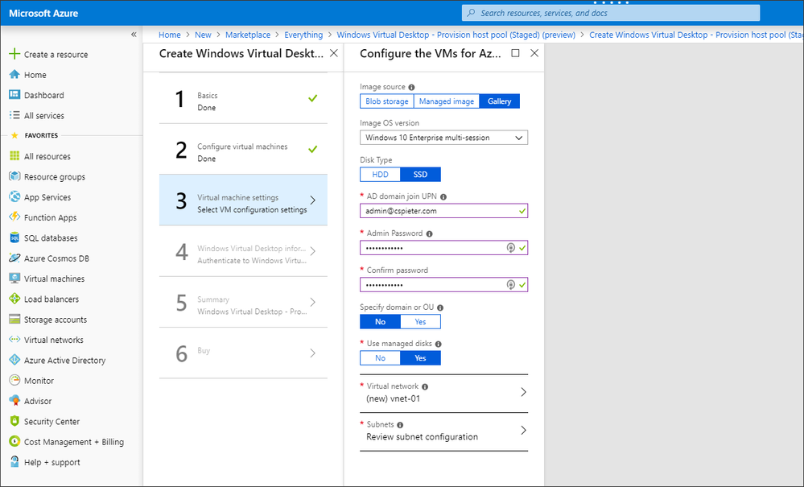Click the Admin Password key manager icon

511,248
